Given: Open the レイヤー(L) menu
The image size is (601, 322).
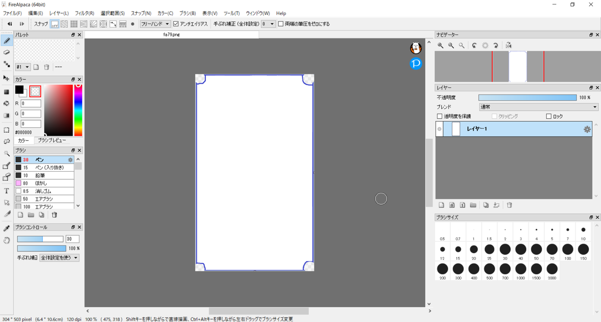Looking at the screenshot, I should 59,13.
